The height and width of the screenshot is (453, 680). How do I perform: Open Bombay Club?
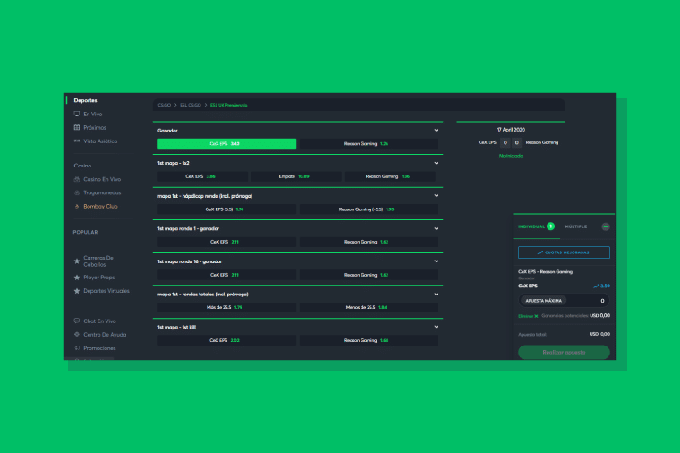[100, 207]
